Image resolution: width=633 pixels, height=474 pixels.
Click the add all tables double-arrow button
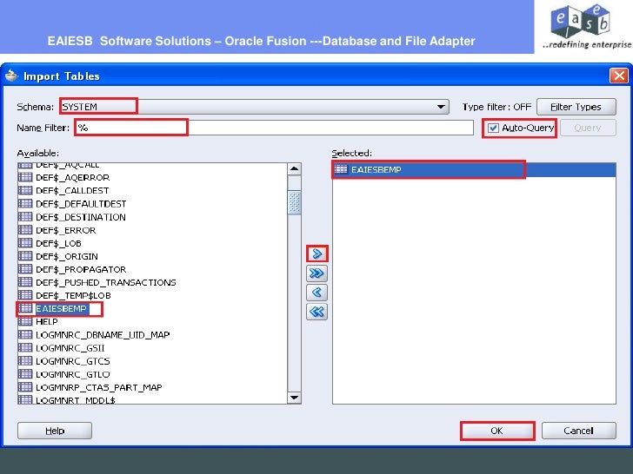pyautogui.click(x=316, y=273)
